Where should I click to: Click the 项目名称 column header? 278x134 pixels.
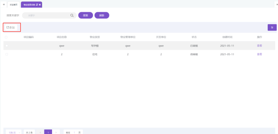click(x=62, y=37)
